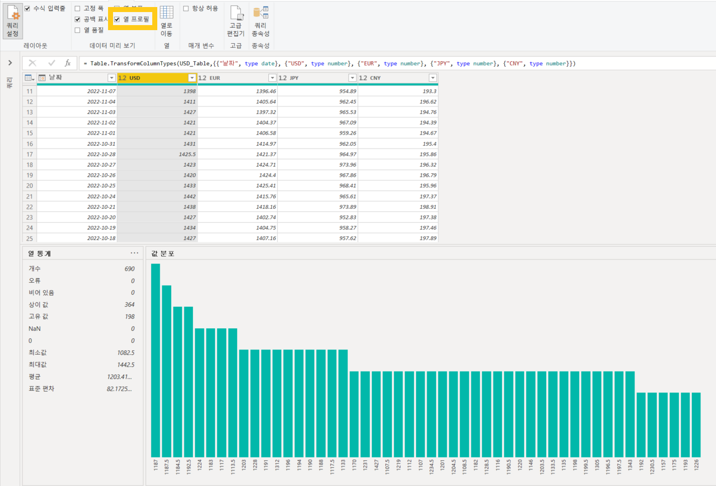Image resolution: width=716 pixels, height=486 pixels.
Task: Toggle the 열 프로필 checkbox
Action: 117,19
